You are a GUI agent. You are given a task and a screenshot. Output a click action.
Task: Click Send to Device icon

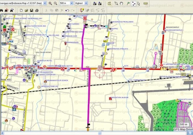[x=95, y=3]
